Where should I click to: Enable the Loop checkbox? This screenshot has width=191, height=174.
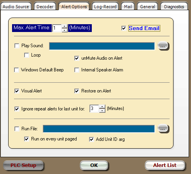[x=26, y=55]
